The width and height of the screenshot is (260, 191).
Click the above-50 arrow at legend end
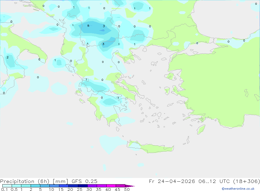click(130, 186)
